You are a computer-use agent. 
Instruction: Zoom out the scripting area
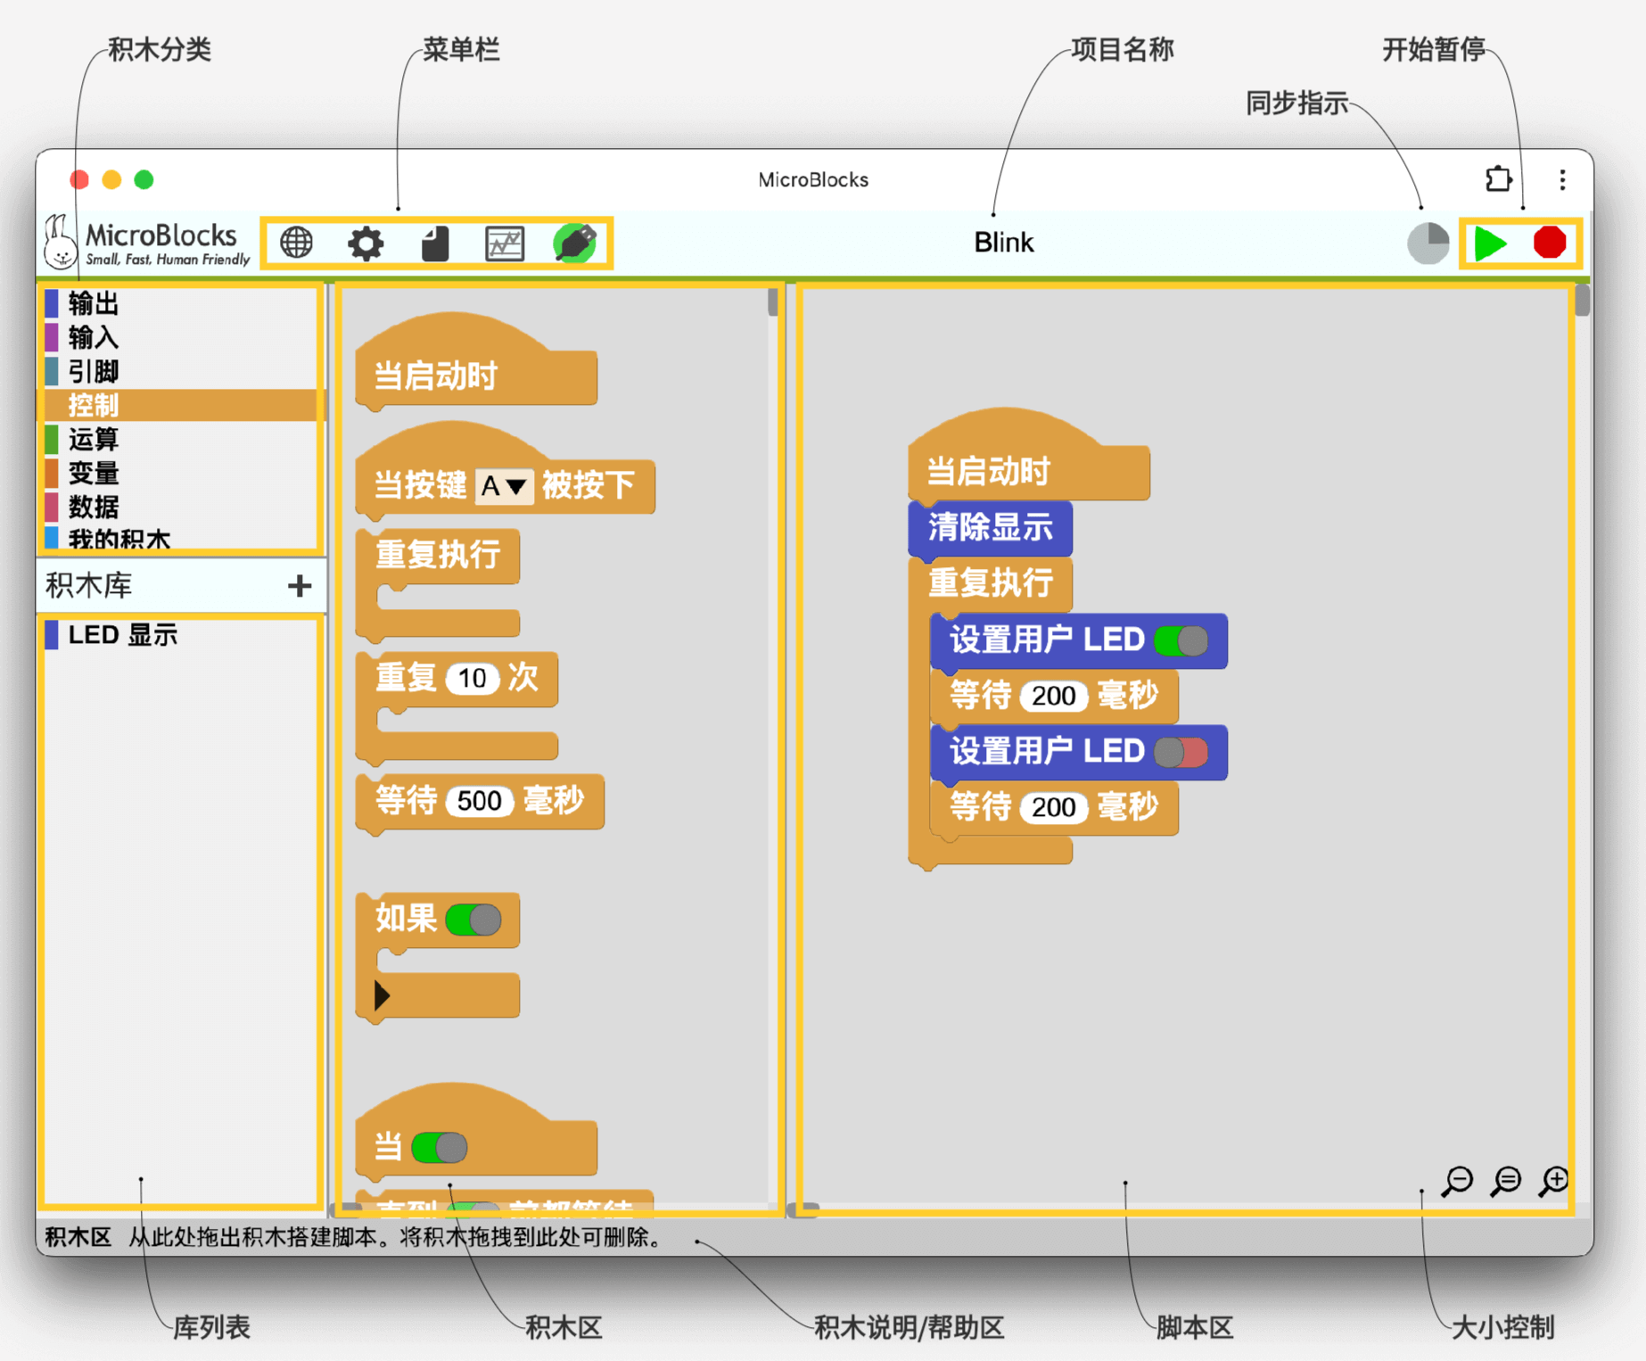click(1459, 1180)
